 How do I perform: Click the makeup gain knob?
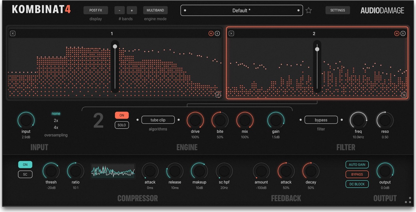[199, 171]
